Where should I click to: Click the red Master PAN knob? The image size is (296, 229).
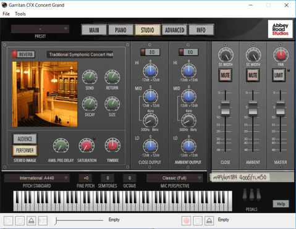(281, 55)
